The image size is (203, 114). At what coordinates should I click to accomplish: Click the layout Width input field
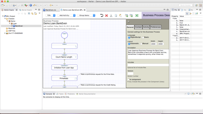click(154, 44)
